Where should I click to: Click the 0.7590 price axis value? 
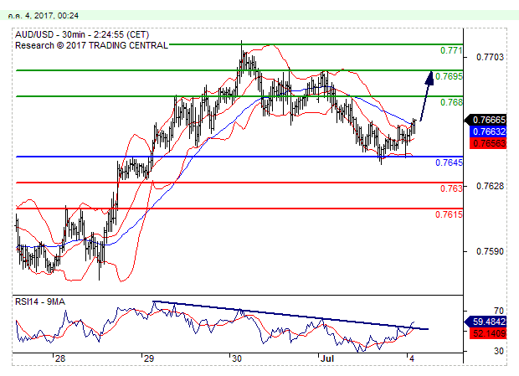[x=490, y=251]
